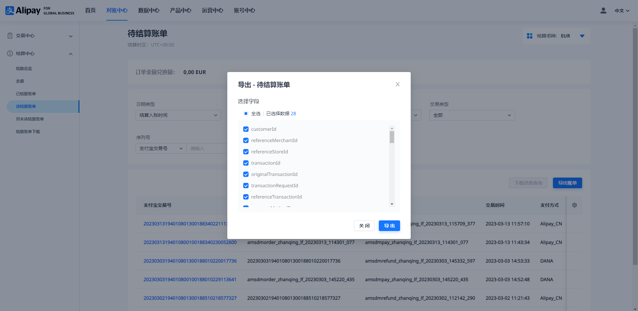Click the 结算中心 dollar-coin icon
This screenshot has height=311, width=638.
10,53
